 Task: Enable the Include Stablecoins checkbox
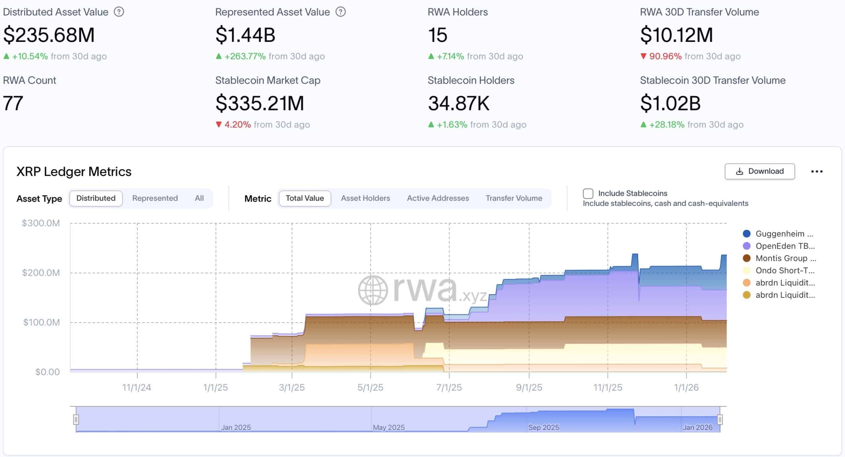pos(588,193)
